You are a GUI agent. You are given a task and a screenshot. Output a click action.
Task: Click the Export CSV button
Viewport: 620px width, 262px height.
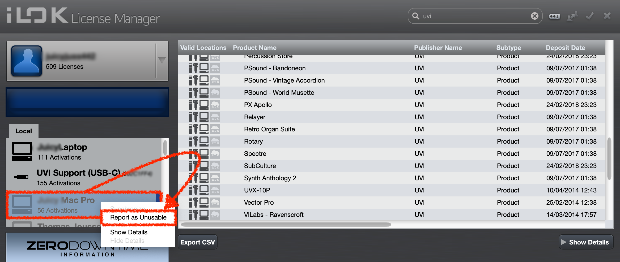(197, 242)
